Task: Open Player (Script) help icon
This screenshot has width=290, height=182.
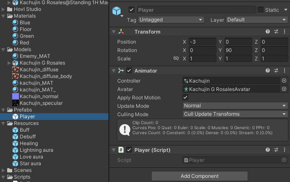Action: click(x=267, y=150)
